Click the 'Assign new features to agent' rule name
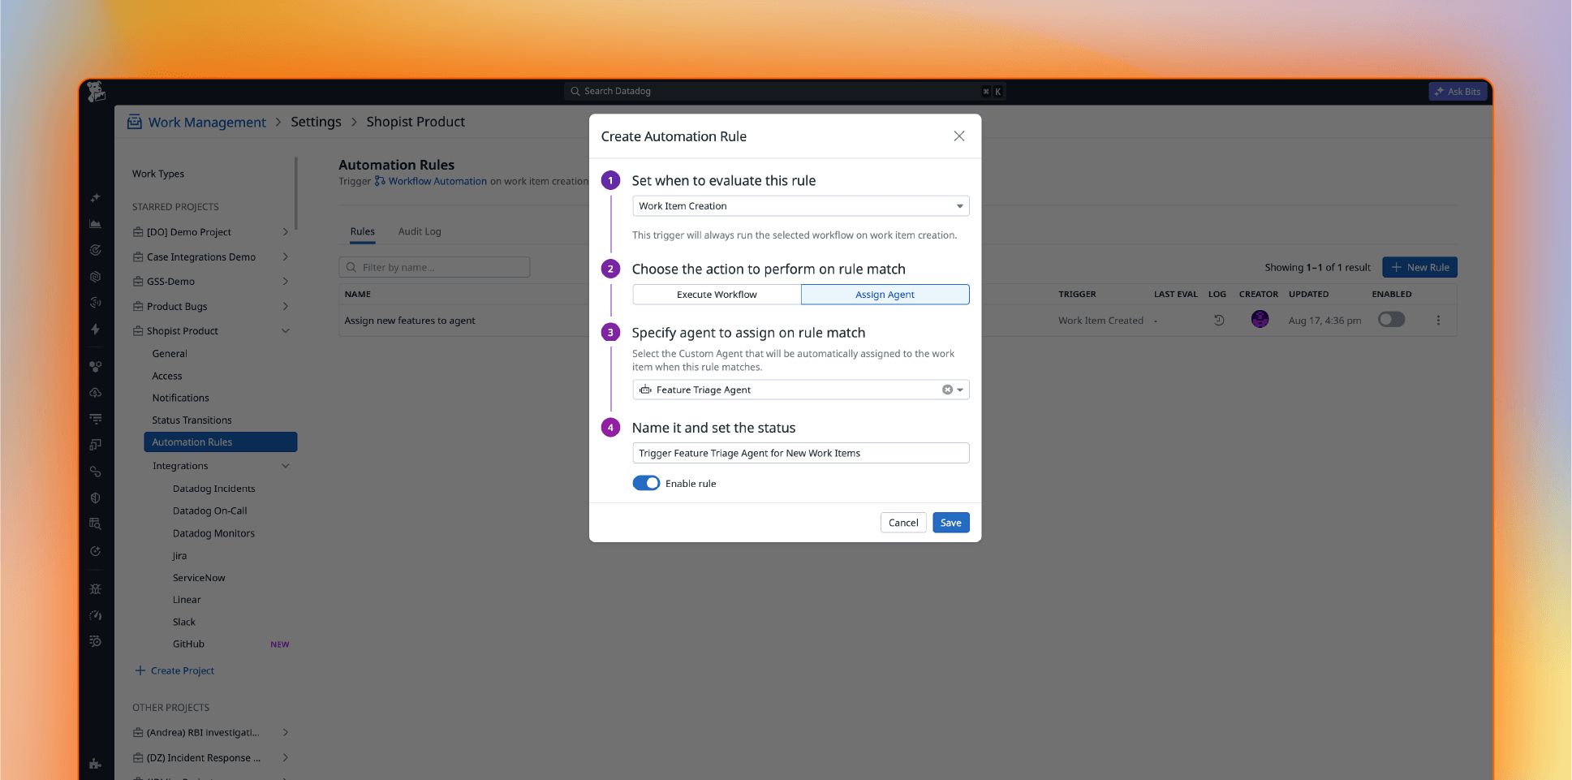The image size is (1572, 780). coord(410,321)
